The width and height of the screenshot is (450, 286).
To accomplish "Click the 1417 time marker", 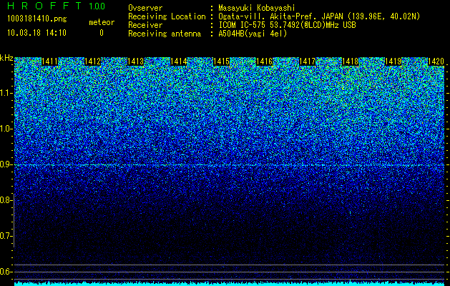I will pos(308,61).
